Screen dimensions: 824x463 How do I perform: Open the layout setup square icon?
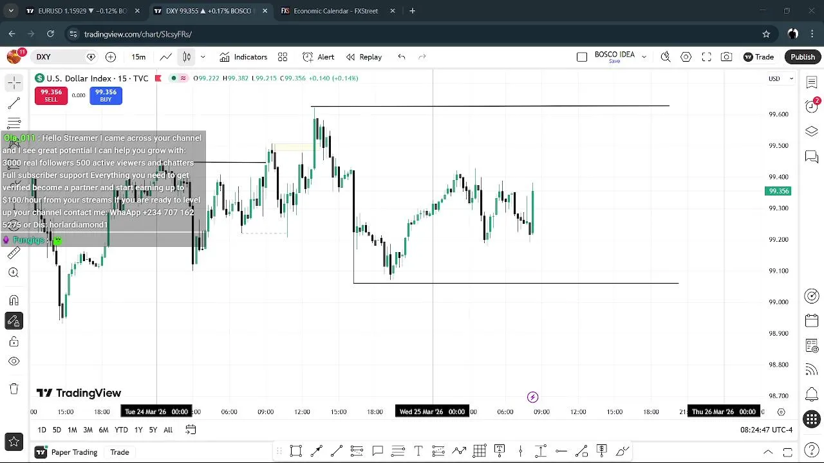pos(582,57)
